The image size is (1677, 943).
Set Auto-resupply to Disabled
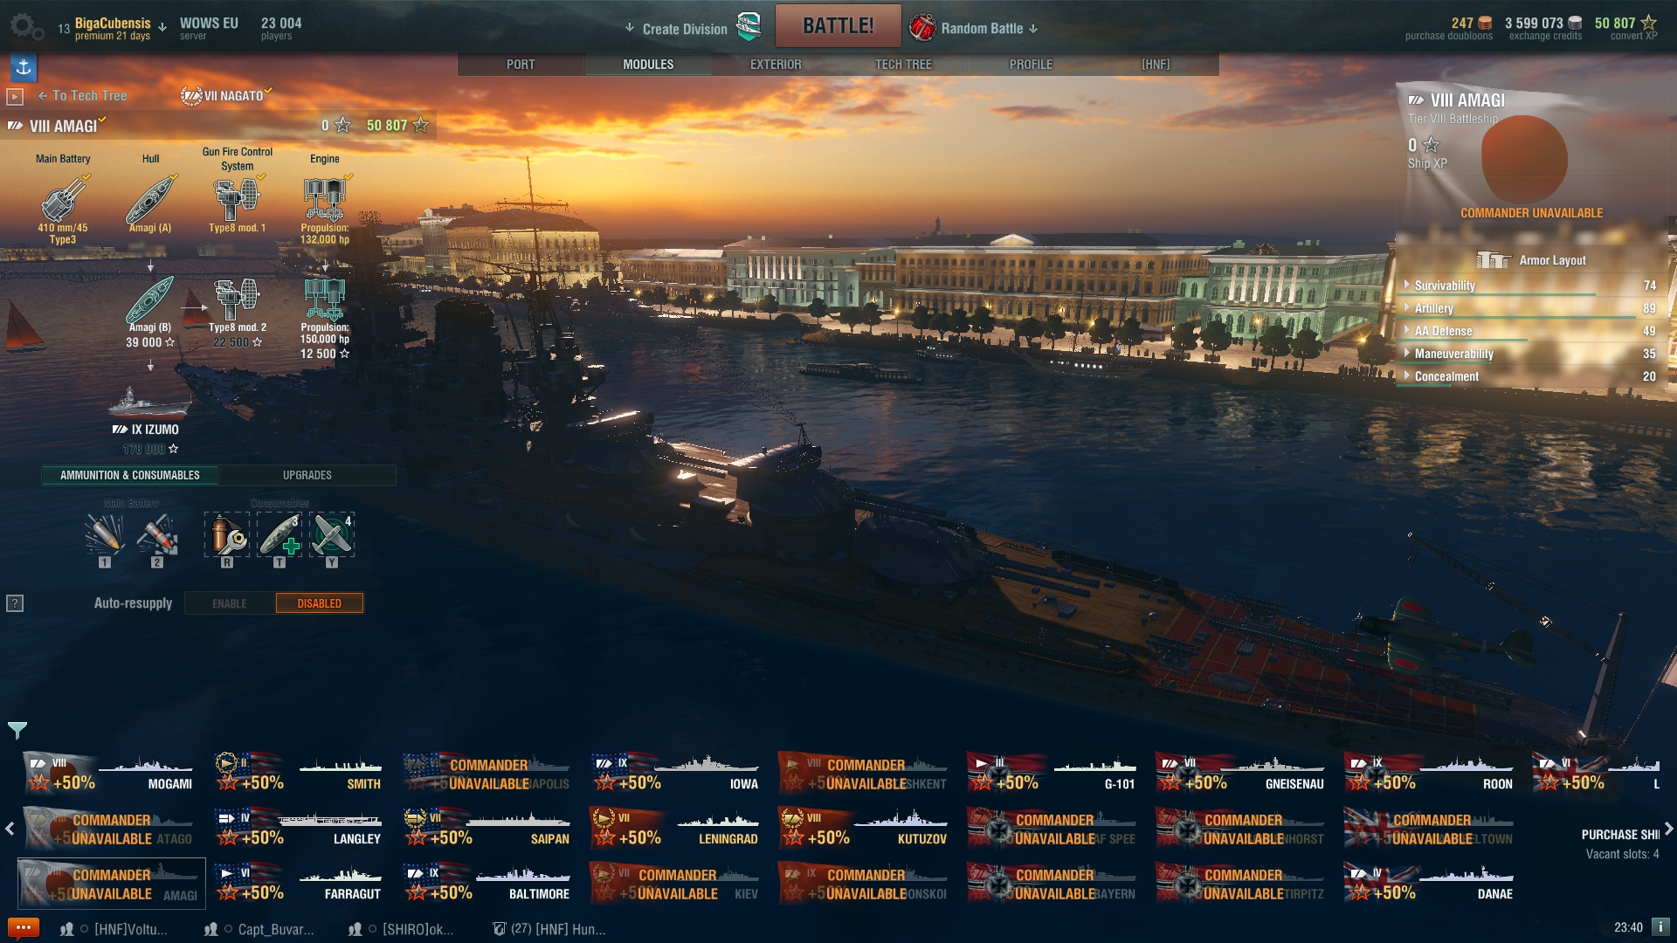click(320, 603)
